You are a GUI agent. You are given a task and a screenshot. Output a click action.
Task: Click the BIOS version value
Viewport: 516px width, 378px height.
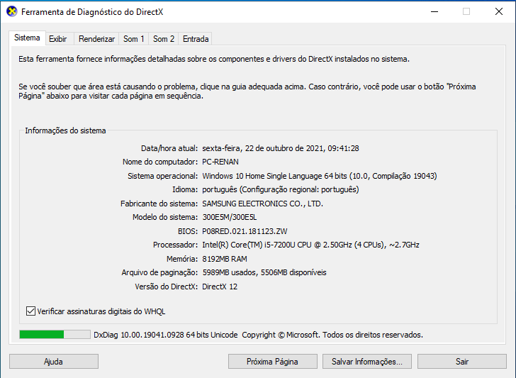click(x=245, y=231)
